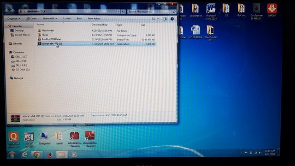Open the second Adobe Reader desktop shortcut
The width and height of the screenshot is (295, 166).
[x=90, y=139]
